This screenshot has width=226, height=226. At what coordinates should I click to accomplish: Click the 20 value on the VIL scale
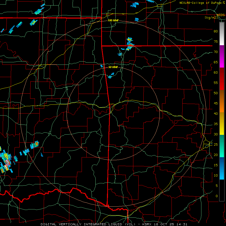tap(216, 155)
